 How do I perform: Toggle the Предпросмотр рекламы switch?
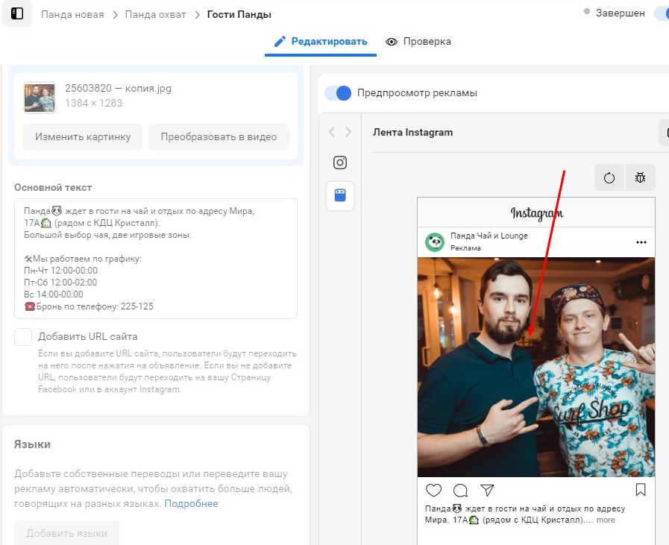tap(339, 93)
